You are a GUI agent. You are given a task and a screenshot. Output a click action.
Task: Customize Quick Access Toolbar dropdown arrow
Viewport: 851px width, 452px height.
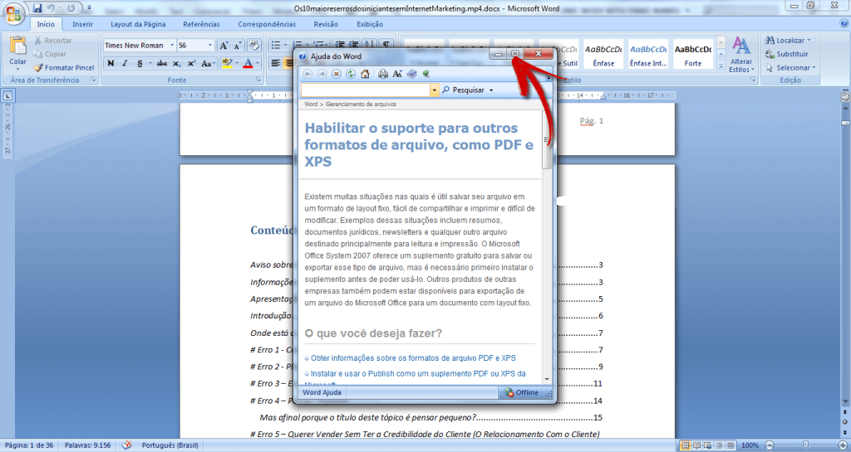tap(90, 8)
